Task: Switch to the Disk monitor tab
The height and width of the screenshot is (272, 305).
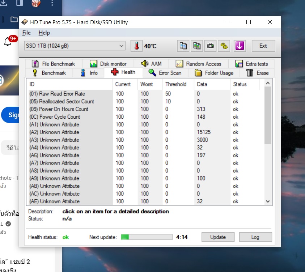Action: click(x=108, y=64)
